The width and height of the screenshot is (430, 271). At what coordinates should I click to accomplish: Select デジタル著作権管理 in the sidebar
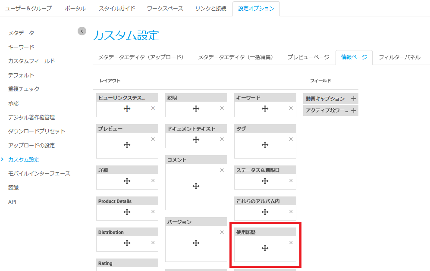pos(31,117)
